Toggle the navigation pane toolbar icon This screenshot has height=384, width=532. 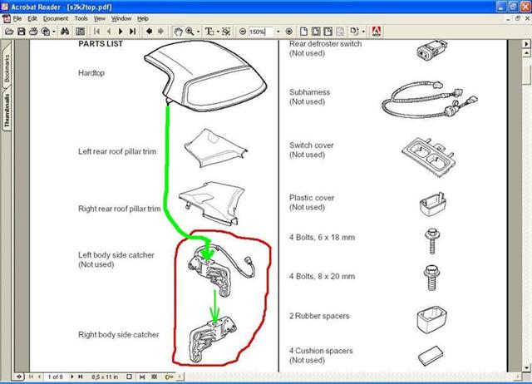pos(80,32)
